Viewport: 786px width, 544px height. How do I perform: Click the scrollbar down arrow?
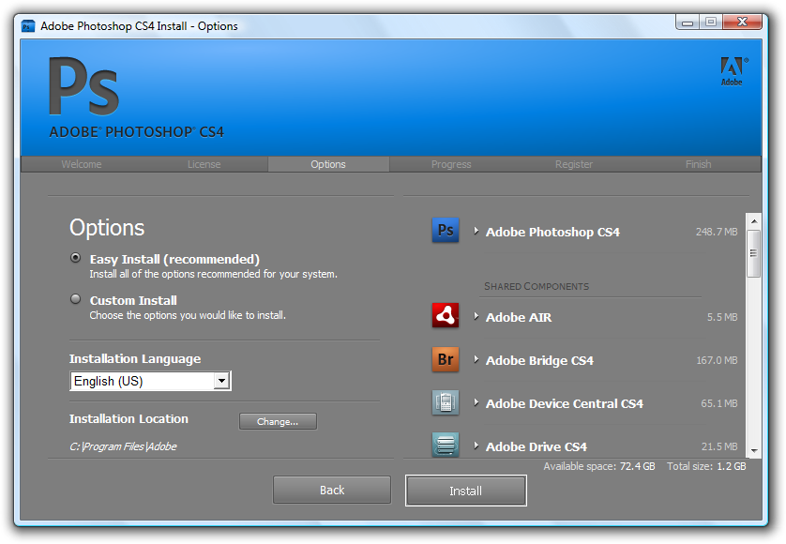click(753, 450)
